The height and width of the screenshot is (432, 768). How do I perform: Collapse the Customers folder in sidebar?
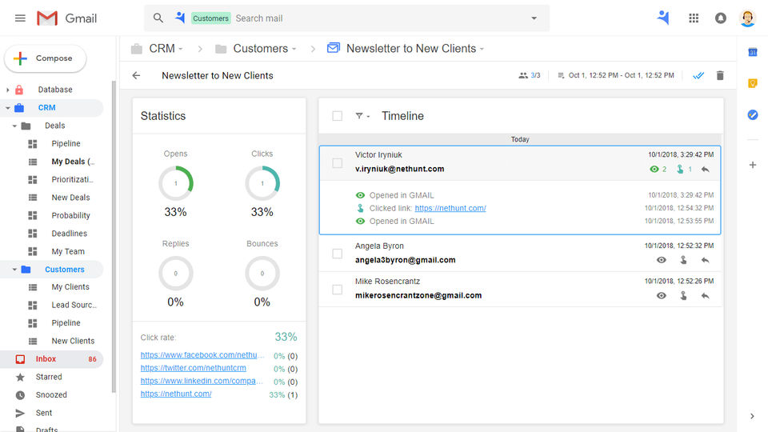(14, 270)
